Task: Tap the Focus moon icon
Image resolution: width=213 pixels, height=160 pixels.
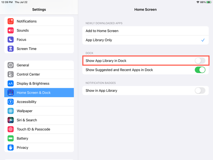Action: (x=10, y=40)
